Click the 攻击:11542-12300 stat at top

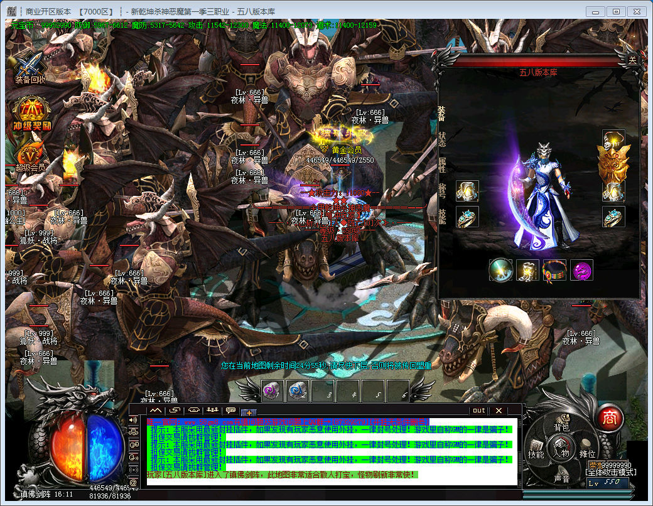pos(219,25)
